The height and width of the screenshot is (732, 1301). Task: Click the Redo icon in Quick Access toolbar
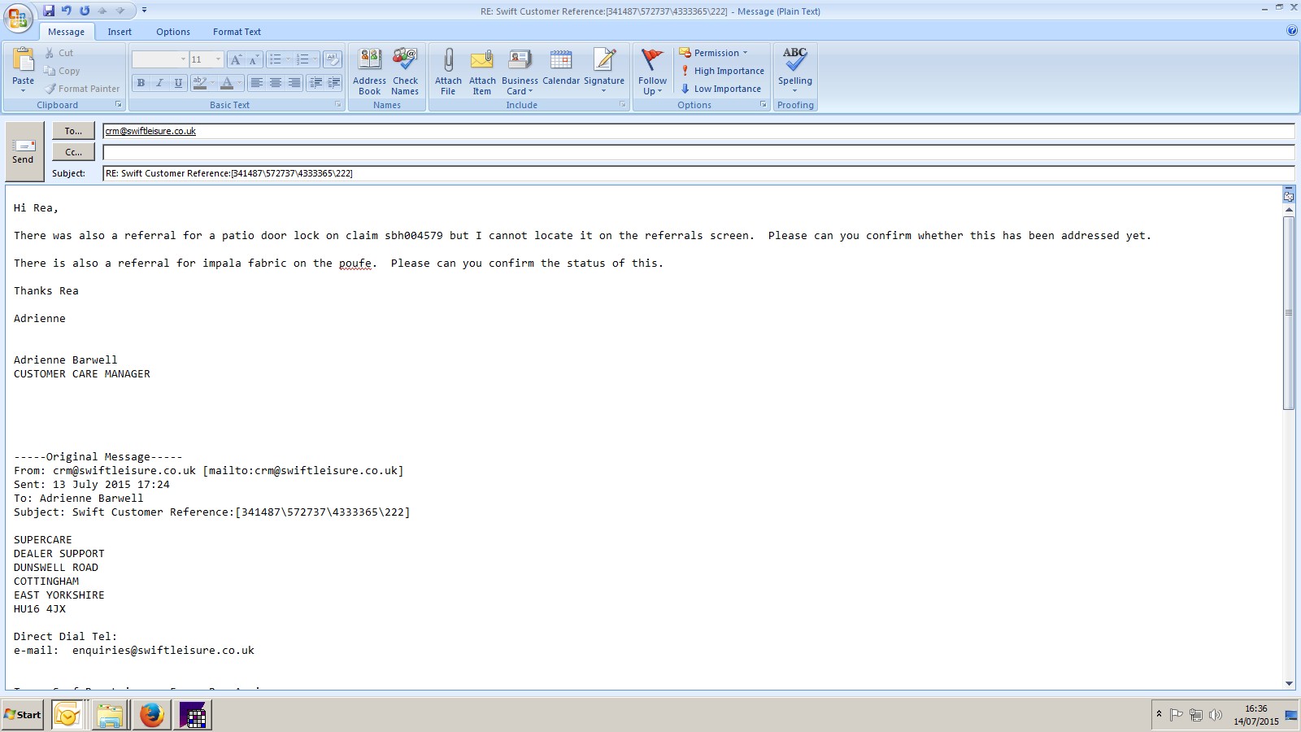pos(85,11)
